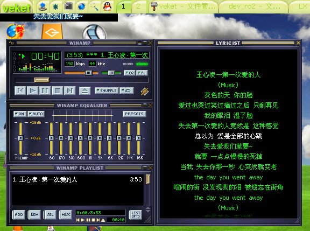Pause playback in Winamp main window
The height and width of the screenshot is (231, 310).
pyautogui.click(x=45, y=91)
